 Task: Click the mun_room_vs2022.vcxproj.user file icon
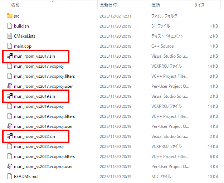pos(10,167)
